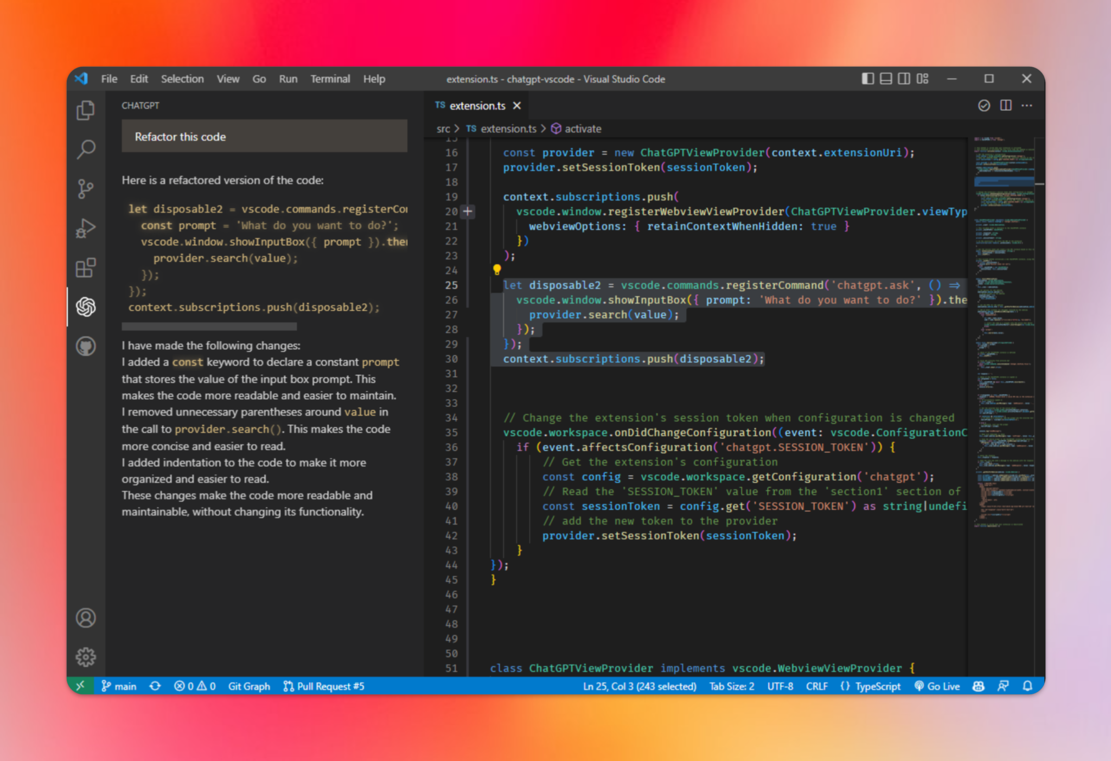
Task: Toggle the bottom panel layout icon
Action: click(x=886, y=79)
